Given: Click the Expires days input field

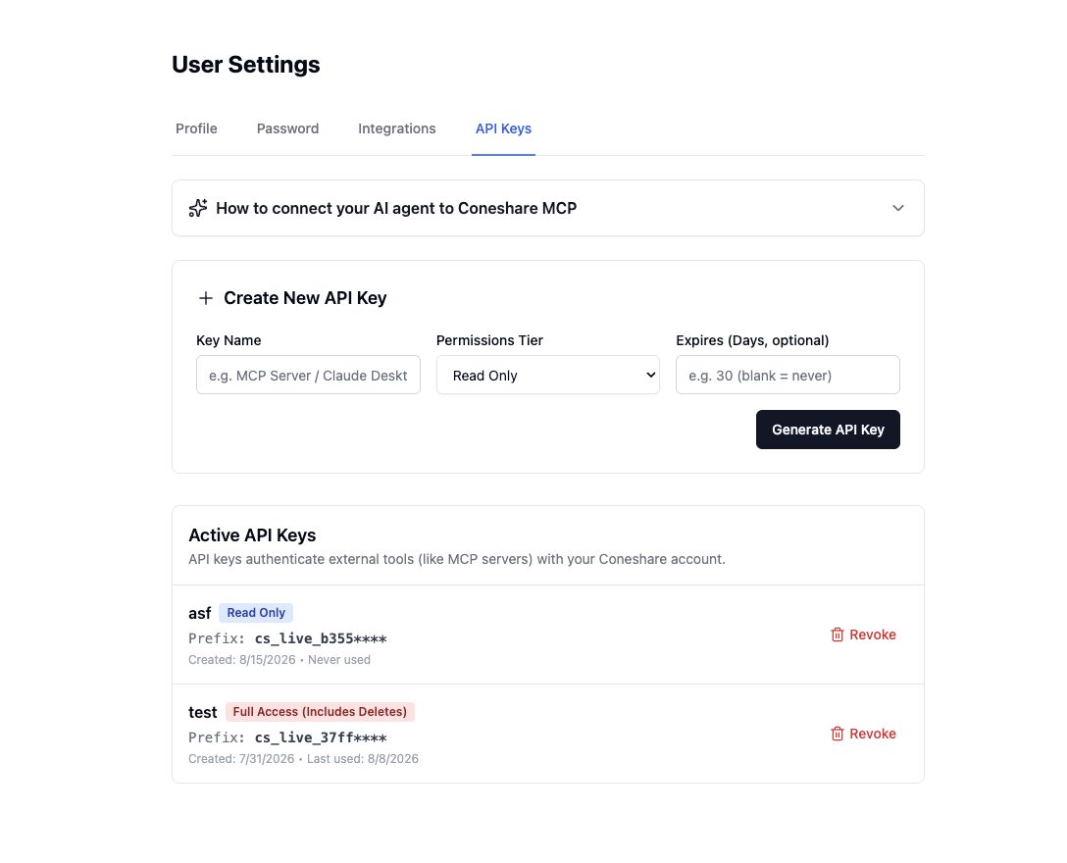Looking at the screenshot, I should coord(788,375).
